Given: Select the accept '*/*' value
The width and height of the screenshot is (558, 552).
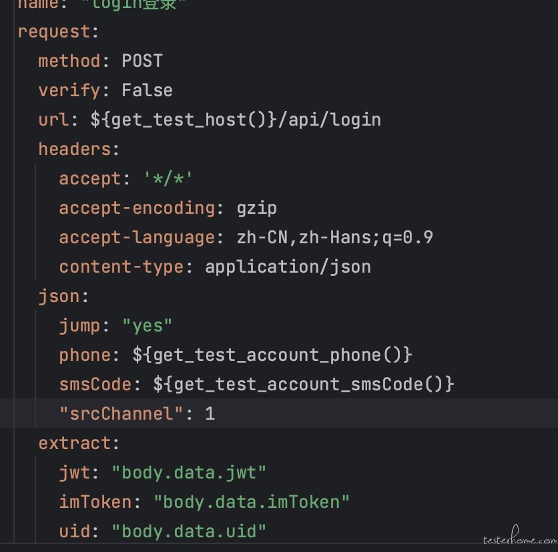Looking at the screenshot, I should point(168,178).
